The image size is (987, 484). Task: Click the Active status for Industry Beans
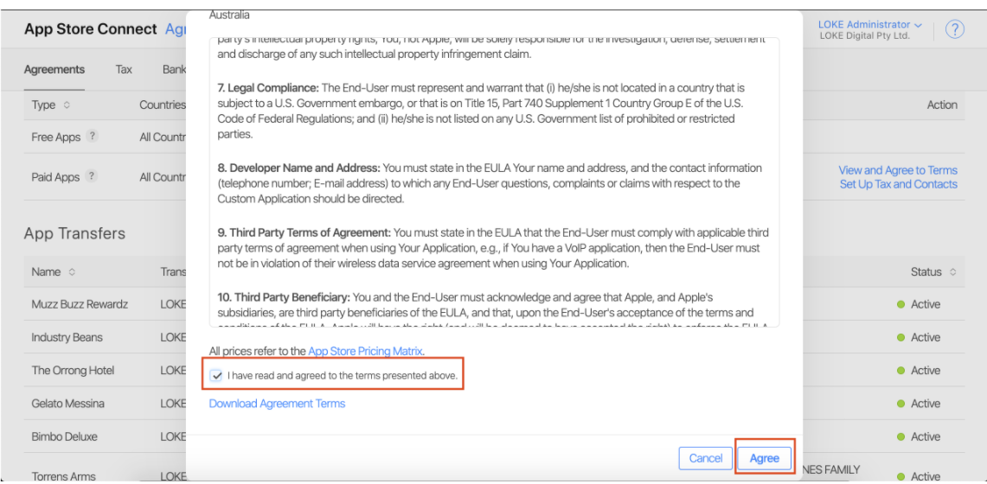(x=919, y=338)
